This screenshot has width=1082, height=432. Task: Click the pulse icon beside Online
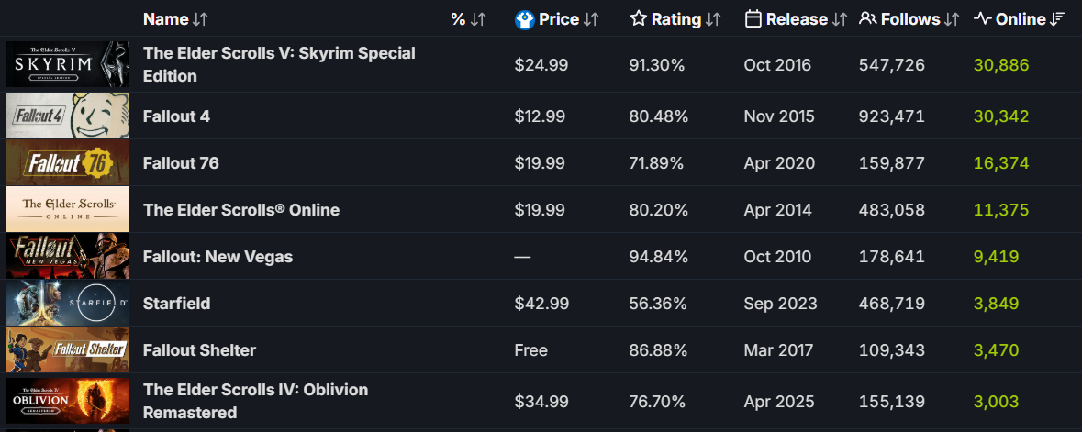[982, 19]
